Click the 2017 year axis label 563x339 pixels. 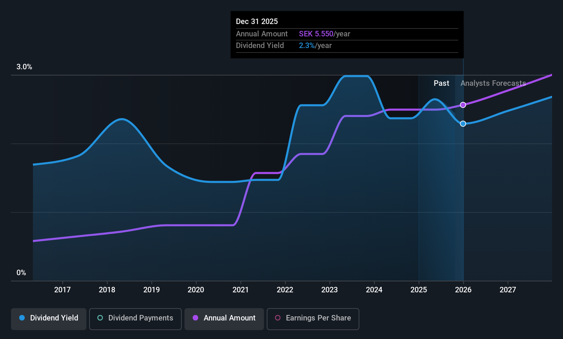62,290
